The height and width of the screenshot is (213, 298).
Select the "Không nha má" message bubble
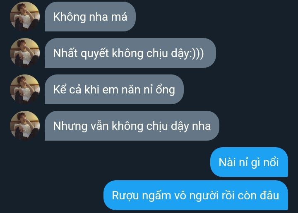(x=90, y=17)
